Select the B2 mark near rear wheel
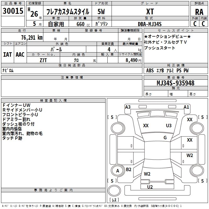Viewport: 209px width, 209px height. click(x=129, y=169)
